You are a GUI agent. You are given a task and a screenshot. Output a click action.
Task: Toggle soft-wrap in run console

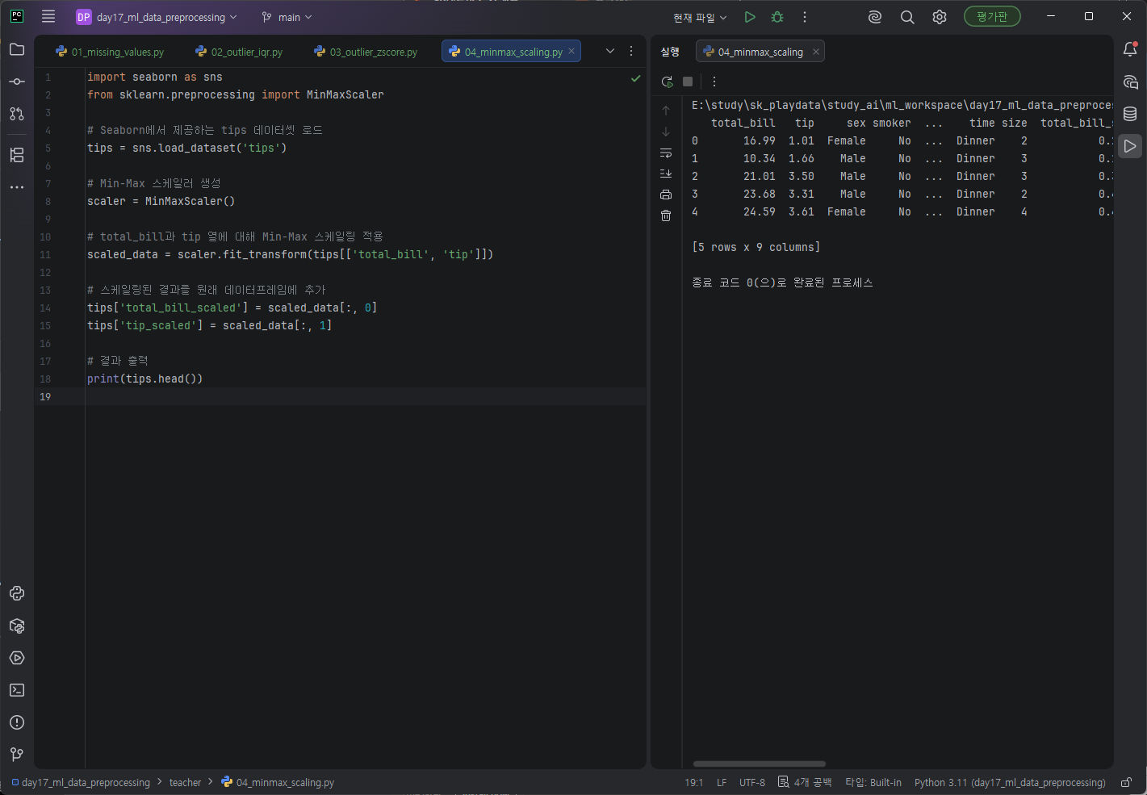click(666, 153)
